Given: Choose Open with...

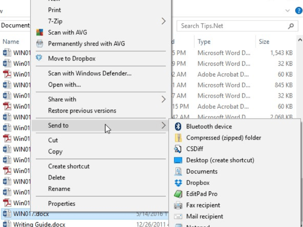Looking at the screenshot, I should point(64,85).
